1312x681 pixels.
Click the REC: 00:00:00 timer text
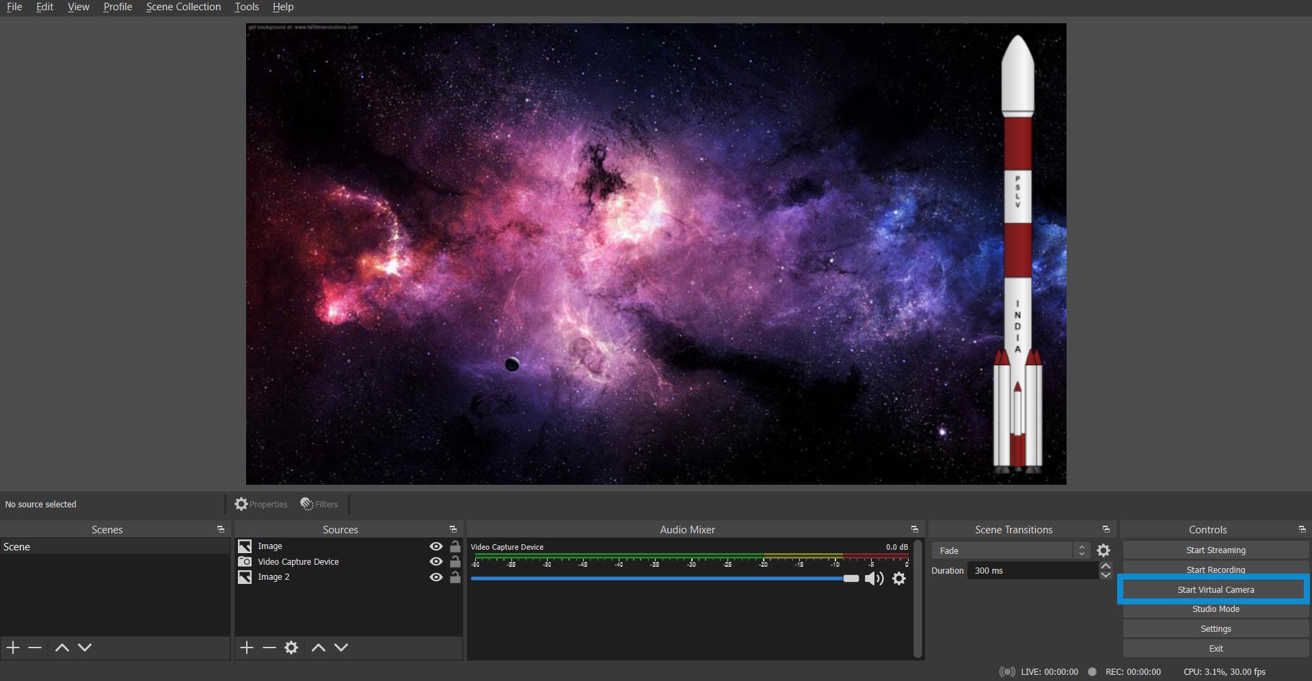tap(1133, 671)
